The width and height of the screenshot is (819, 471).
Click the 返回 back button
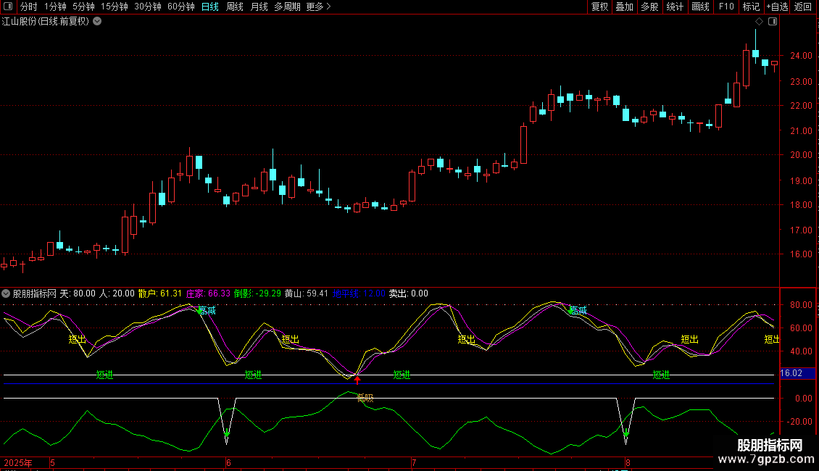tap(803, 7)
